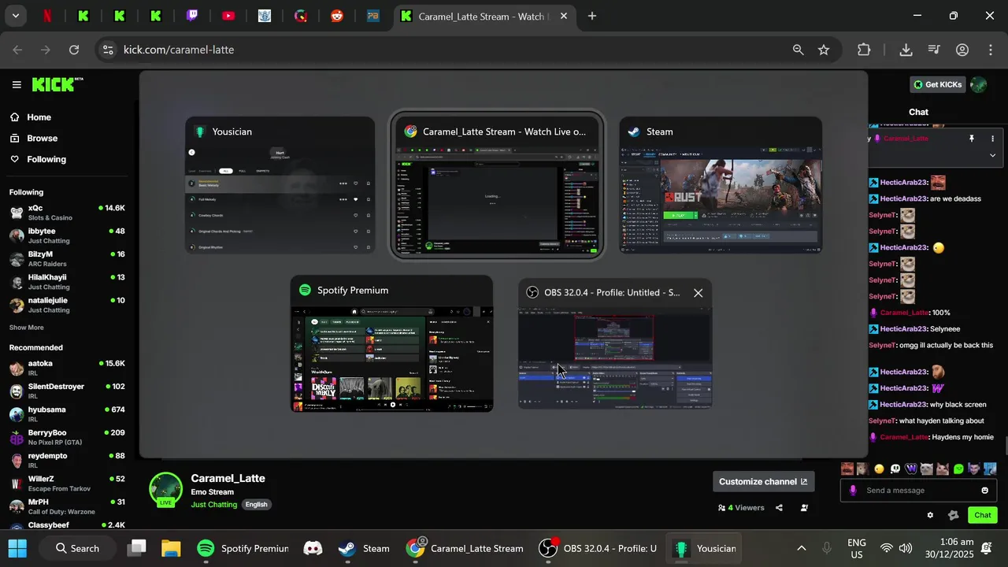Switch to the Twitch browser tab
This screenshot has height=567, width=1008.
click(x=192, y=16)
